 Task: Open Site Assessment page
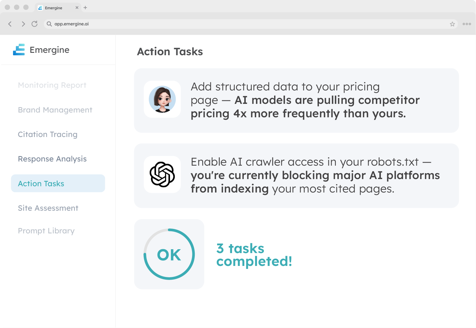(x=48, y=208)
